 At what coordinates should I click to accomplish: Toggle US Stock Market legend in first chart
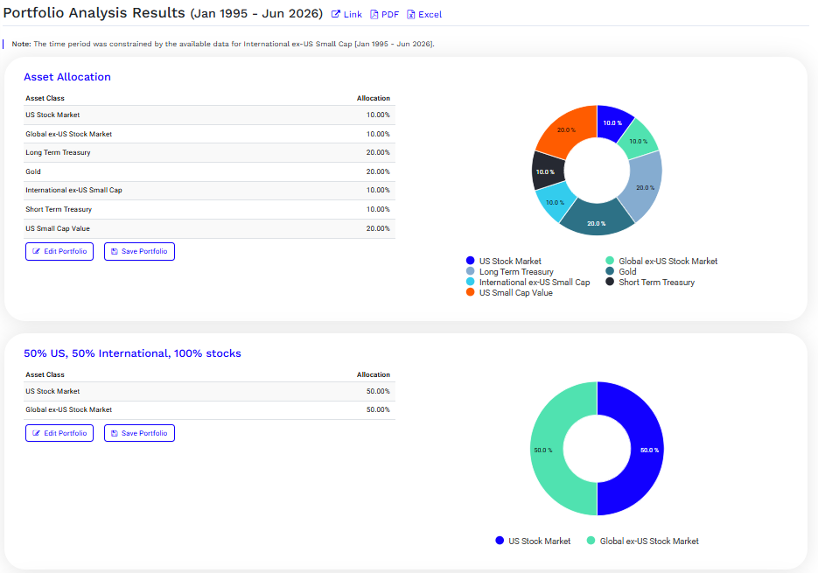tap(504, 261)
